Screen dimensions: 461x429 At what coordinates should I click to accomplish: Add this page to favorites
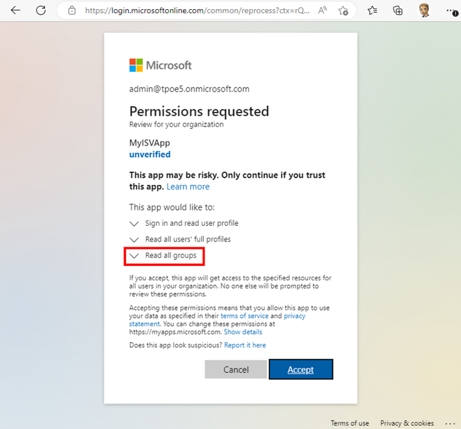pyautogui.click(x=343, y=10)
